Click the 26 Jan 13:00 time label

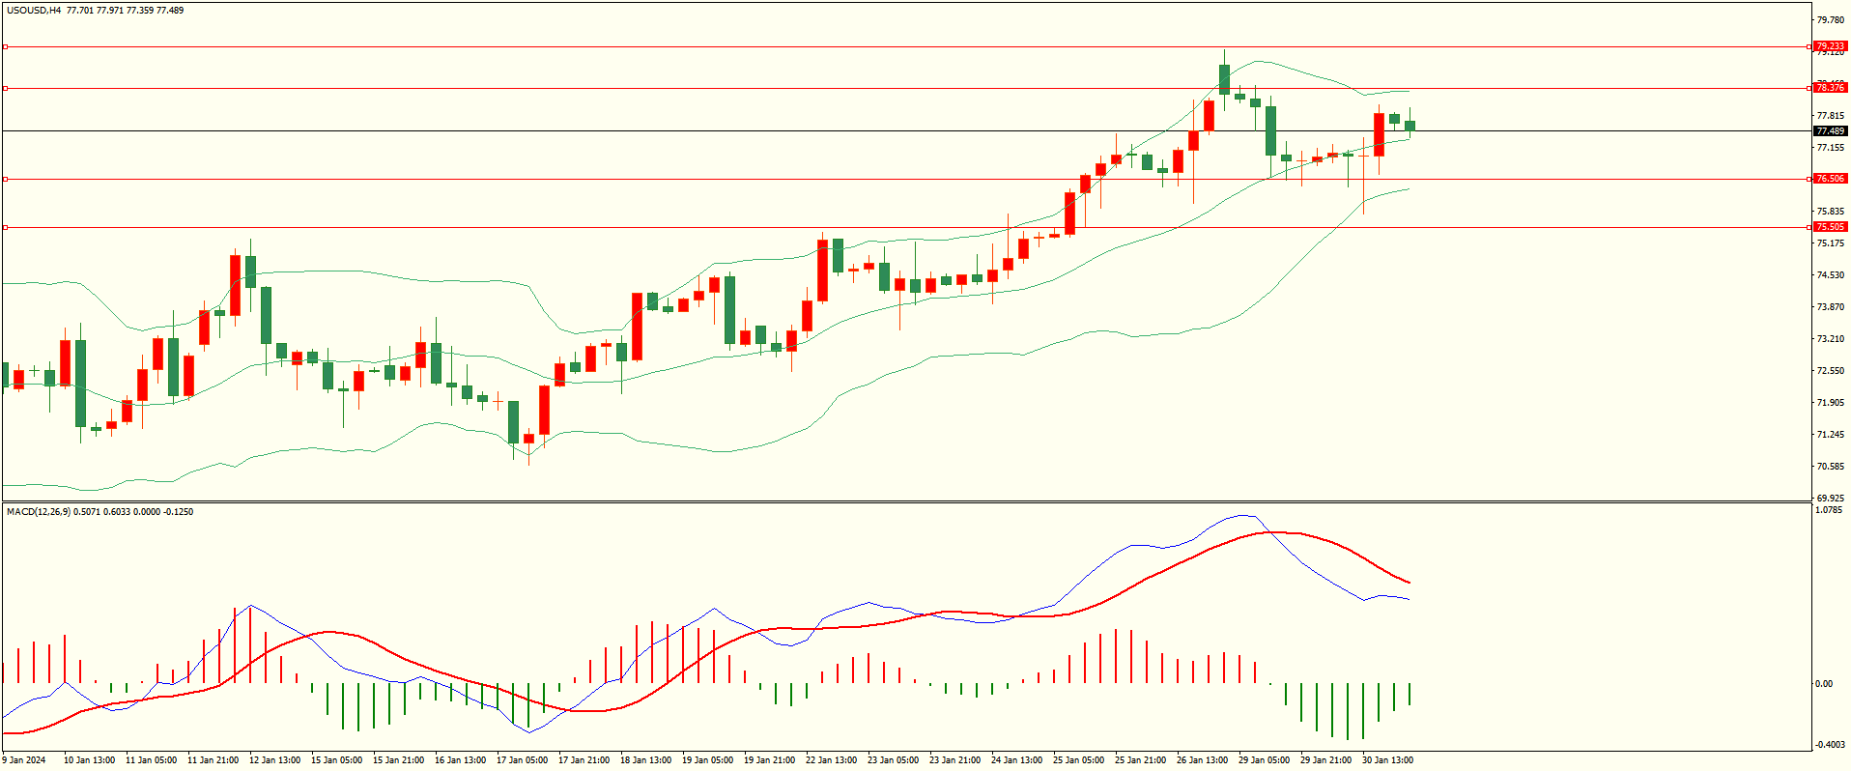point(1202,760)
